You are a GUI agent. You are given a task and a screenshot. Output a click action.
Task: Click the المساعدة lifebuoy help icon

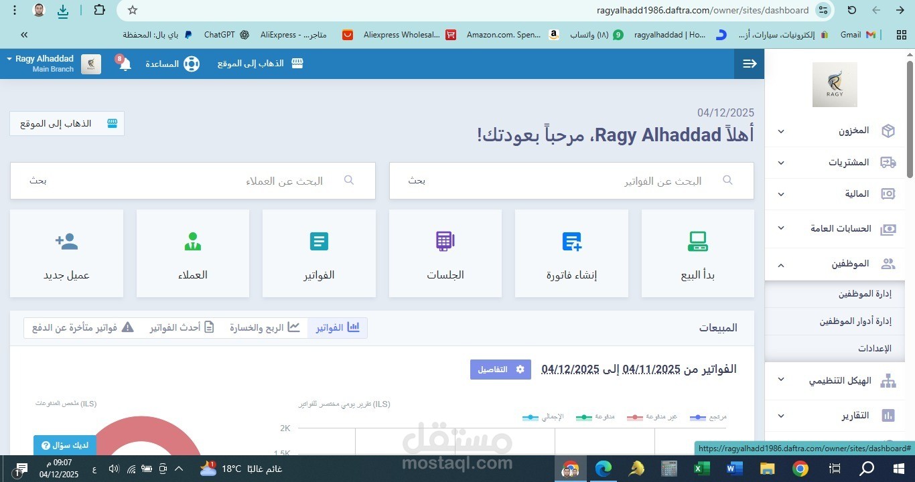coord(192,64)
